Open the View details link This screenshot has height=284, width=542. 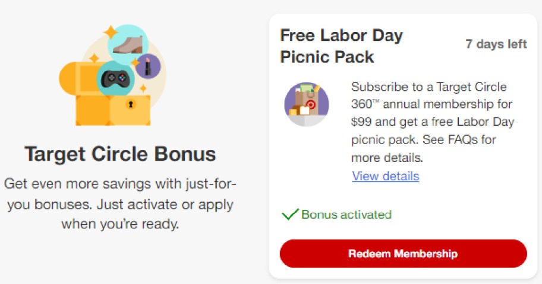click(385, 176)
